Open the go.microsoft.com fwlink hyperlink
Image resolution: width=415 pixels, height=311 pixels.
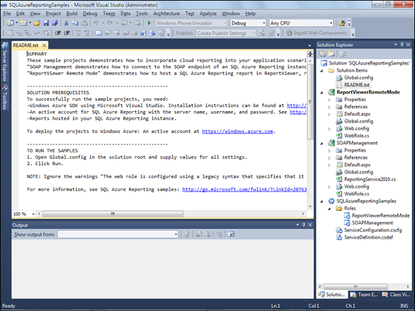pyautogui.click(x=244, y=190)
